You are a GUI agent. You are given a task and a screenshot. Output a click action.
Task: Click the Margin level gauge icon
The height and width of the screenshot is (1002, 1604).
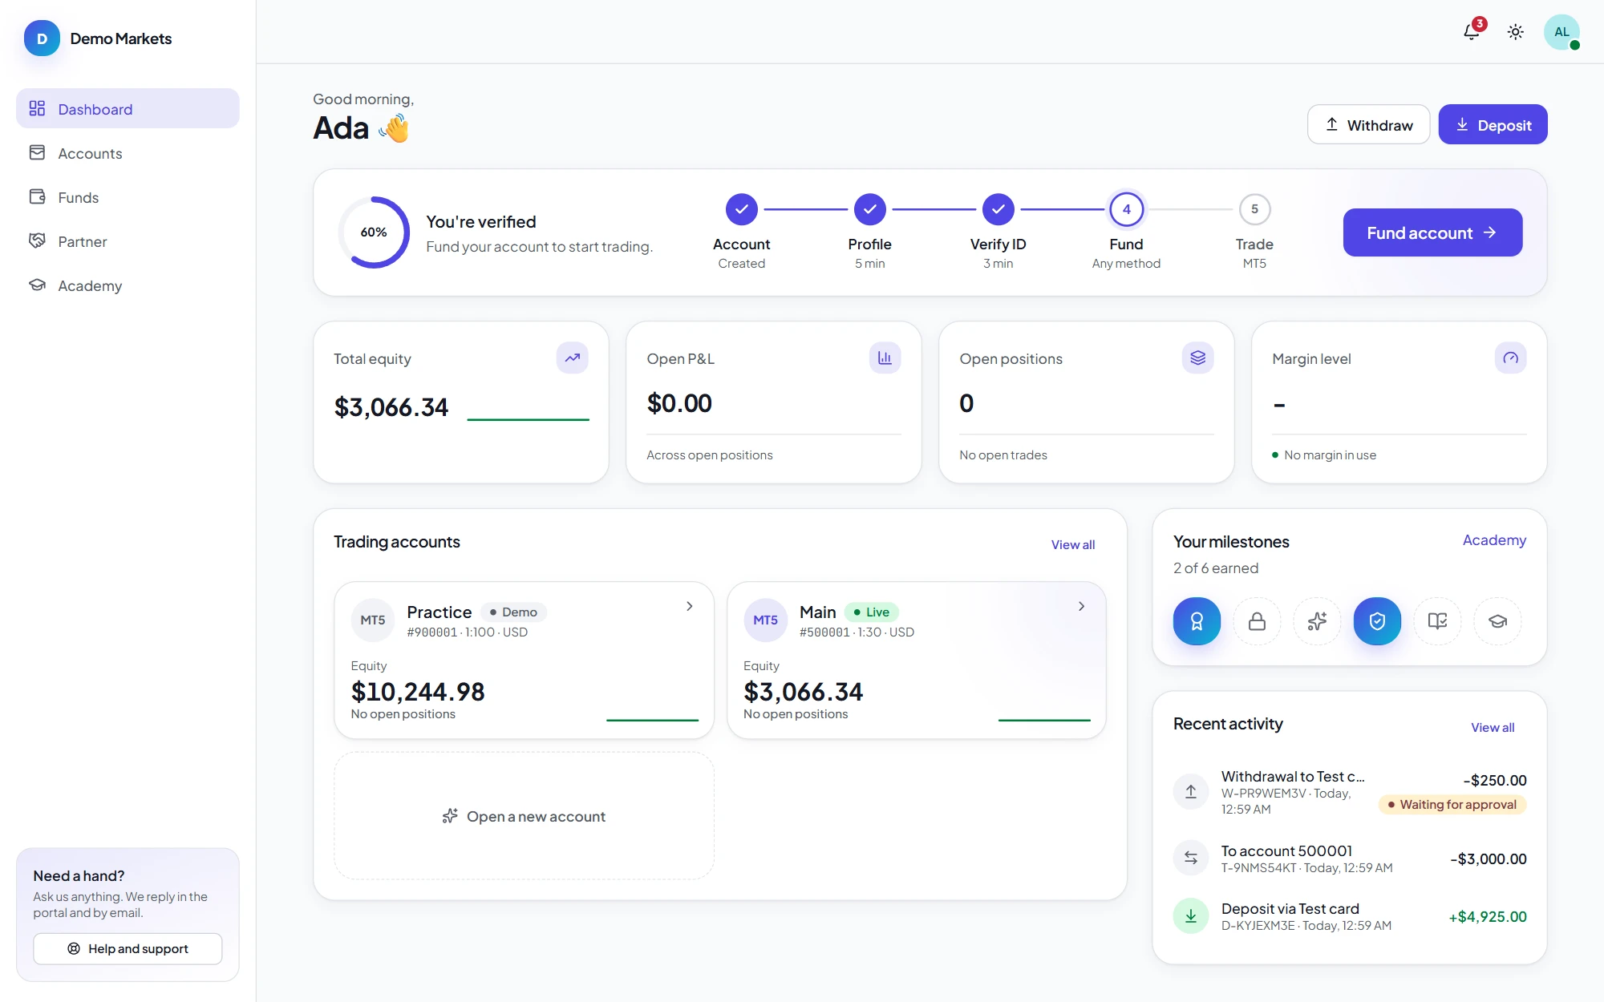tap(1510, 358)
